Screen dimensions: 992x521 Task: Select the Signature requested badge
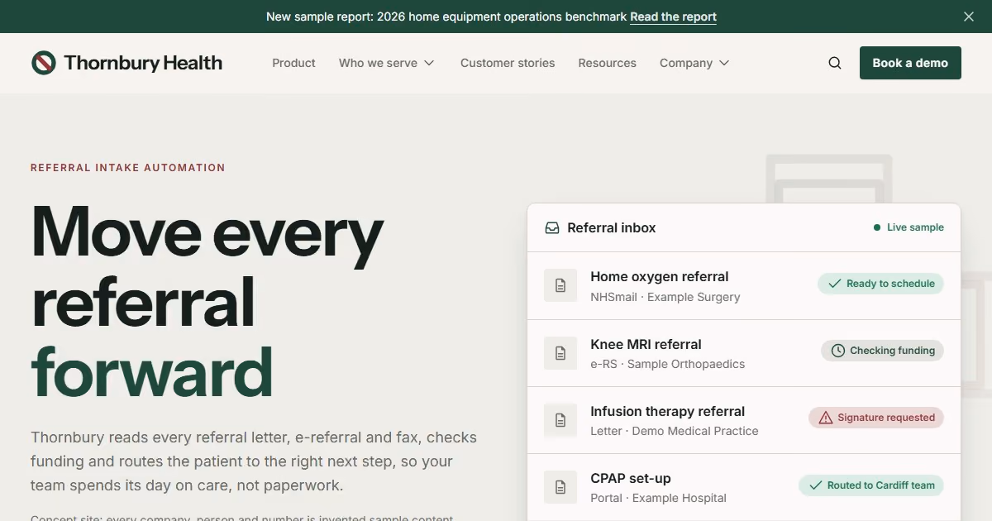(876, 418)
